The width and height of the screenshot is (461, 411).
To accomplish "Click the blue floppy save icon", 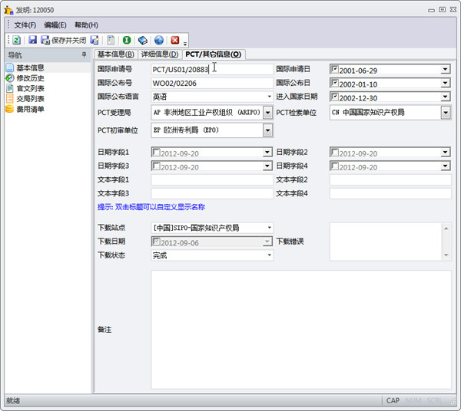I will (x=32, y=40).
